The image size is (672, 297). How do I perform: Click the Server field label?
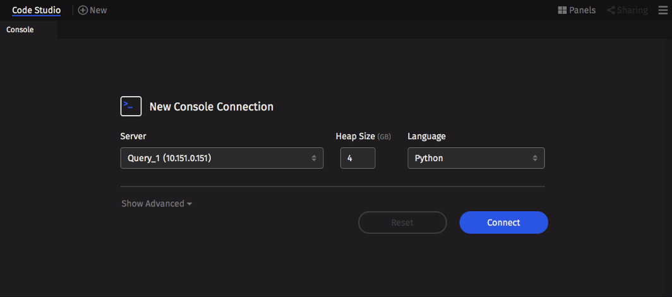[x=133, y=136]
